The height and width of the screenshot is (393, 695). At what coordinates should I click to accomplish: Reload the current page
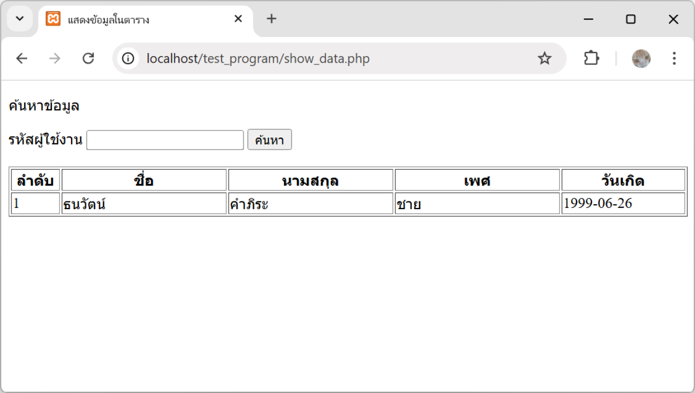pyautogui.click(x=88, y=58)
